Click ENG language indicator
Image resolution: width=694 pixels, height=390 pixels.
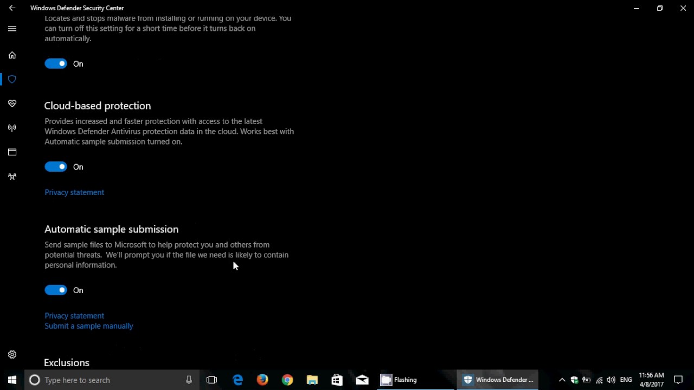click(626, 380)
